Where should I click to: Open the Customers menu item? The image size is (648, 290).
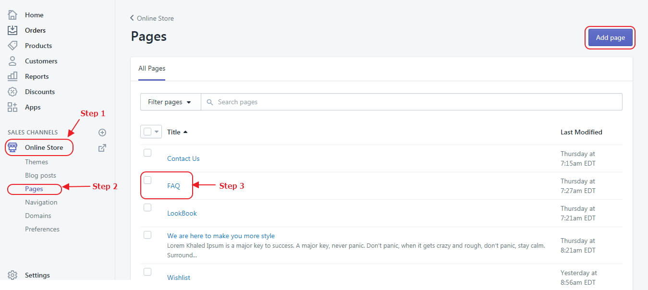point(41,61)
